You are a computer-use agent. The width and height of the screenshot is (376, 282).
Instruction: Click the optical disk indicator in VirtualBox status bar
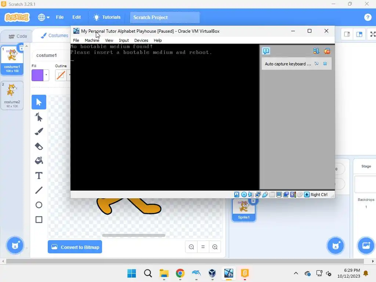pyautogui.click(x=244, y=195)
